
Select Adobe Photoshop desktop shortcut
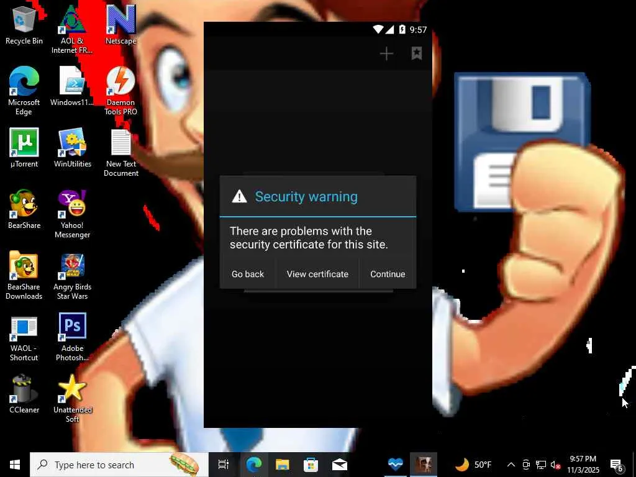click(x=72, y=337)
